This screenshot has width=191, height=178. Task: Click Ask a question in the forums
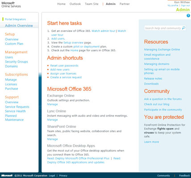pos(163,99)
